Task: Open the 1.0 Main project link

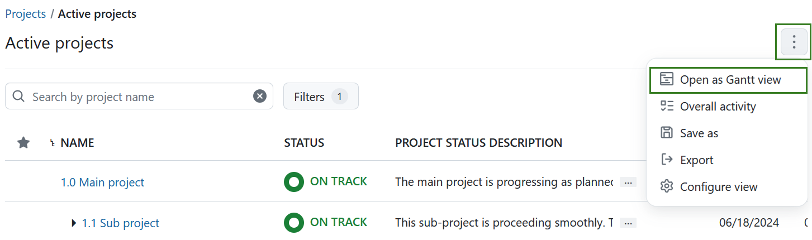Action: pos(102,183)
